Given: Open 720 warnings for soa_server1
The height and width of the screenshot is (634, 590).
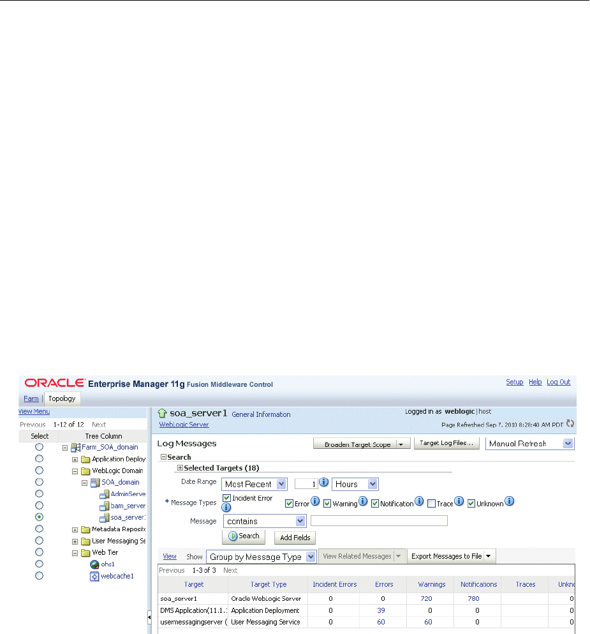Looking at the screenshot, I should 427,598.
